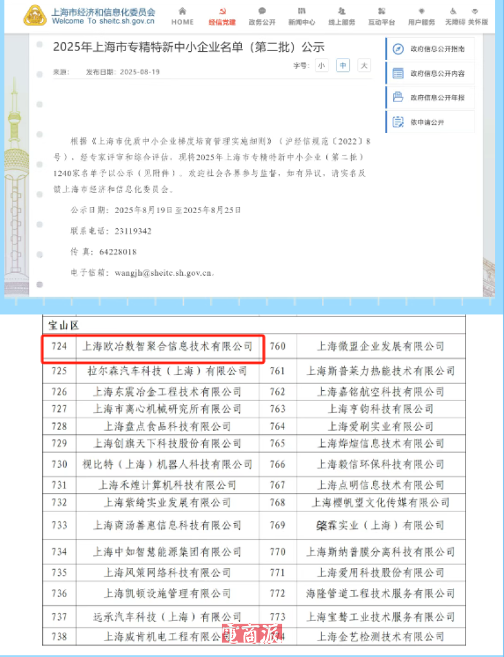Click the fax number 64228018

(x=118, y=252)
